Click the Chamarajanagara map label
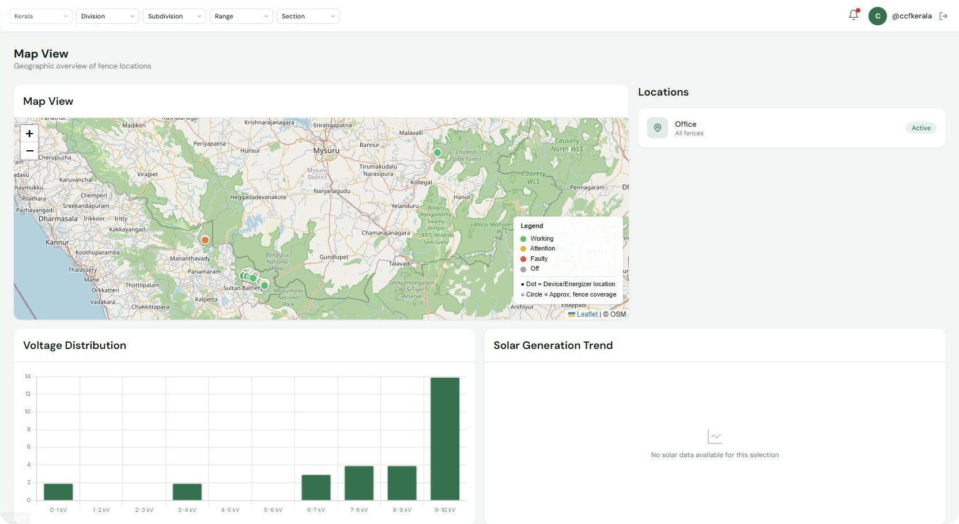The width and height of the screenshot is (959, 524). click(x=386, y=233)
